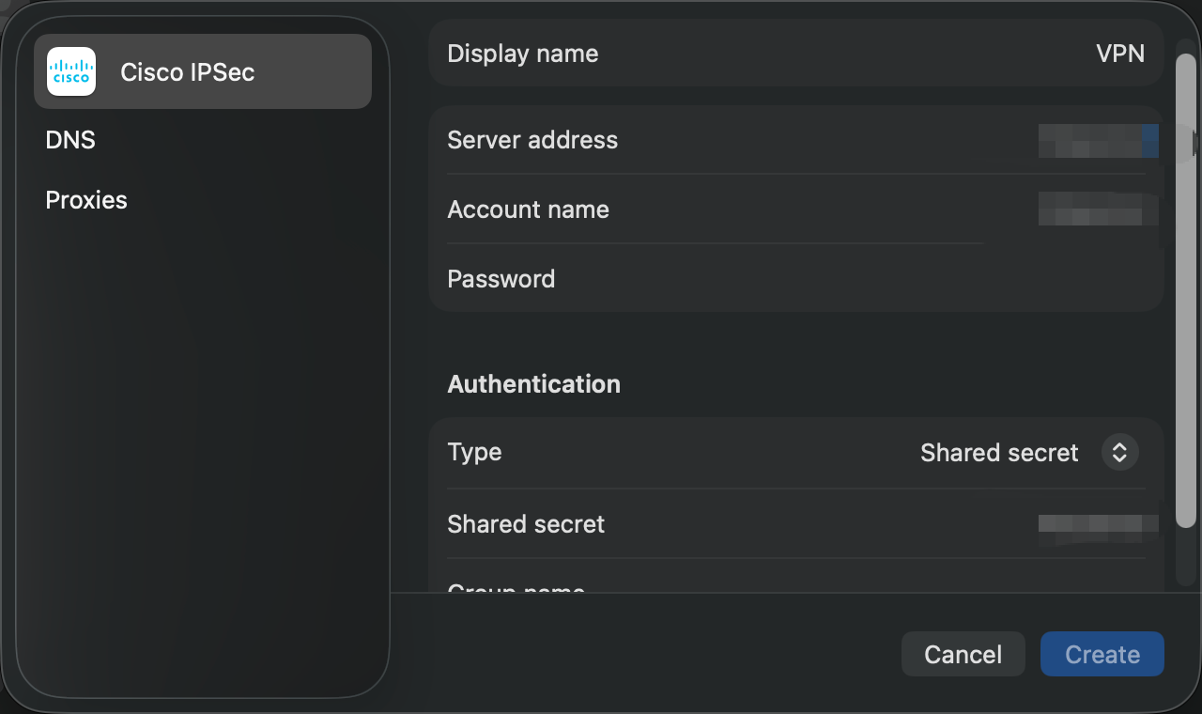Open the Proxies settings section

pyautogui.click(x=86, y=200)
